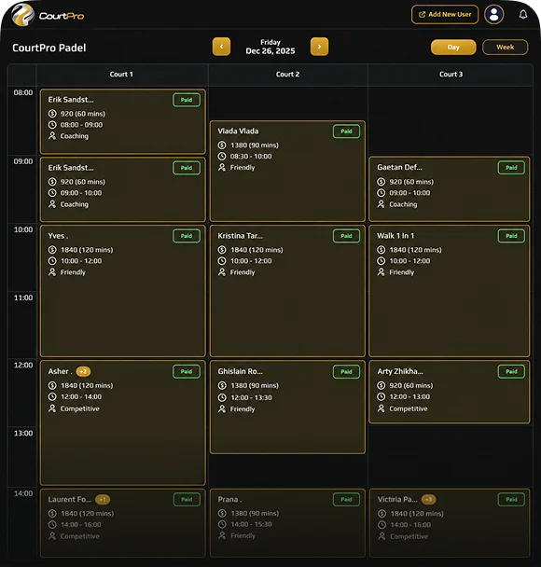This screenshot has width=541, height=567.
Task: Select the Court 3 column header
Action: click(x=451, y=74)
